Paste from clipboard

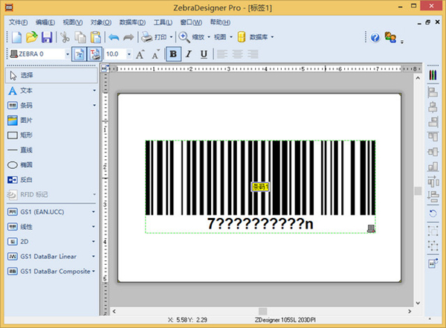tap(96, 37)
